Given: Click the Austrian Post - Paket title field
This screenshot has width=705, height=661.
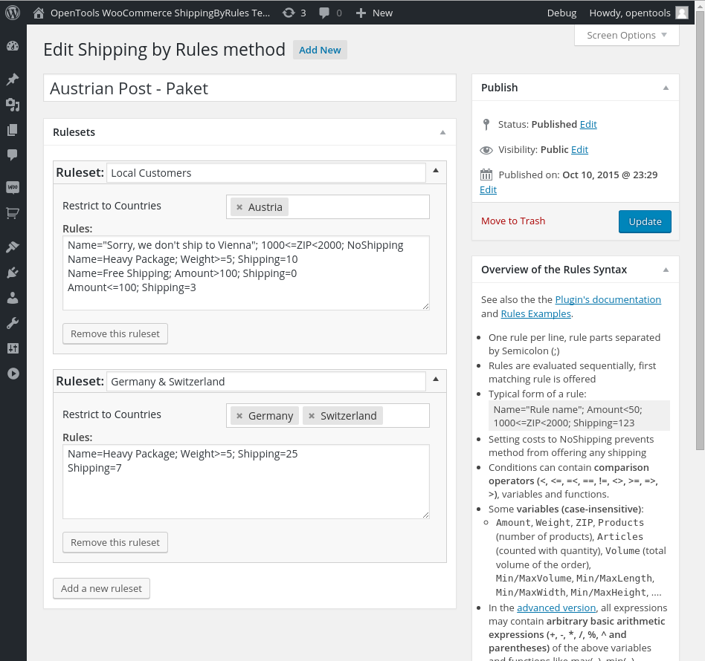Looking at the screenshot, I should point(249,88).
